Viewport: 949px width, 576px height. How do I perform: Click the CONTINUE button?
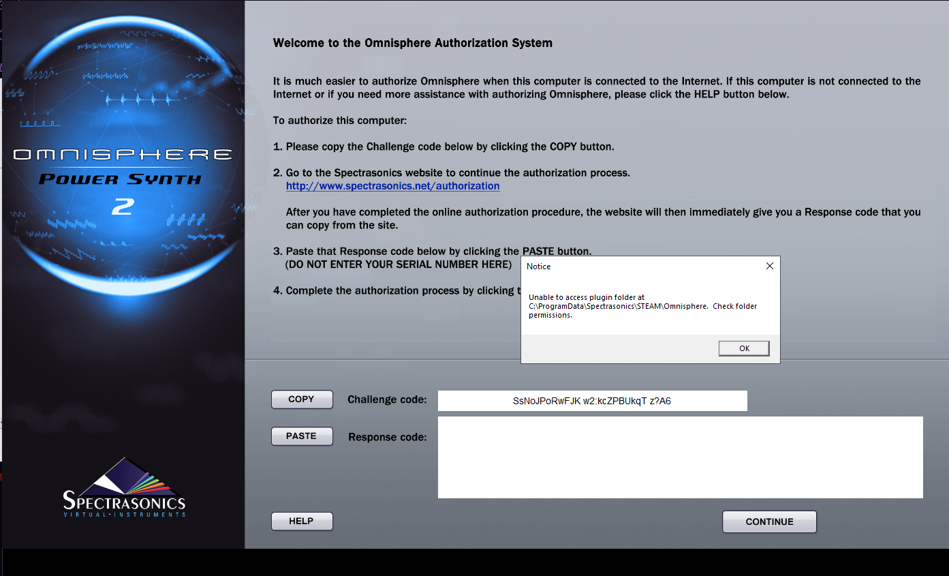click(x=769, y=522)
